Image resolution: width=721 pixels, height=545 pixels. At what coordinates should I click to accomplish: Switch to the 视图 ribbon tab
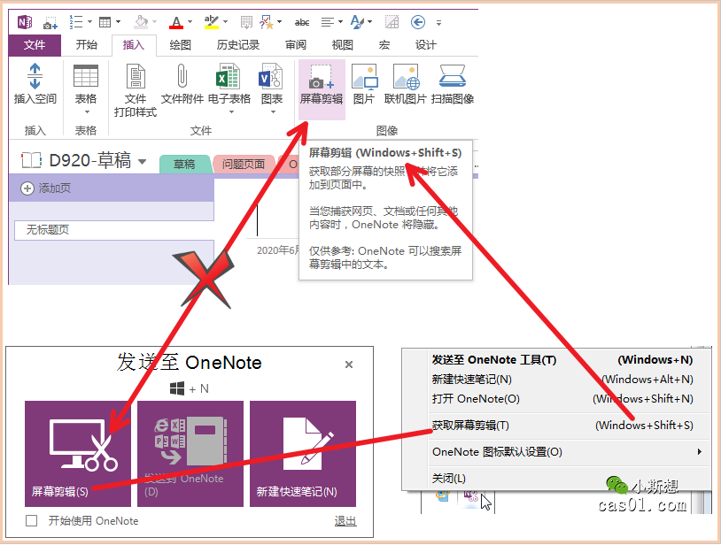[343, 45]
